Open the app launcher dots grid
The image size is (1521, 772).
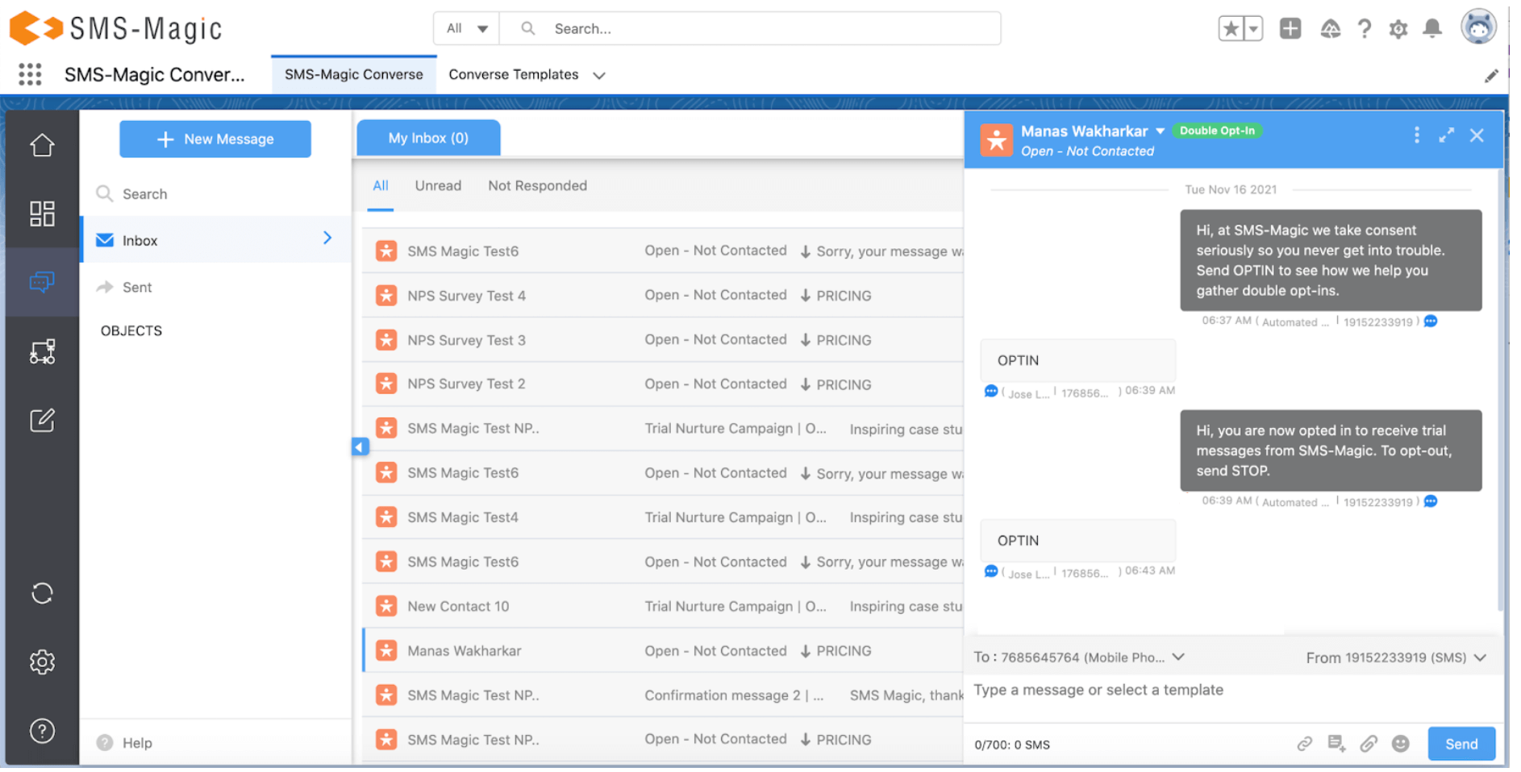30,75
